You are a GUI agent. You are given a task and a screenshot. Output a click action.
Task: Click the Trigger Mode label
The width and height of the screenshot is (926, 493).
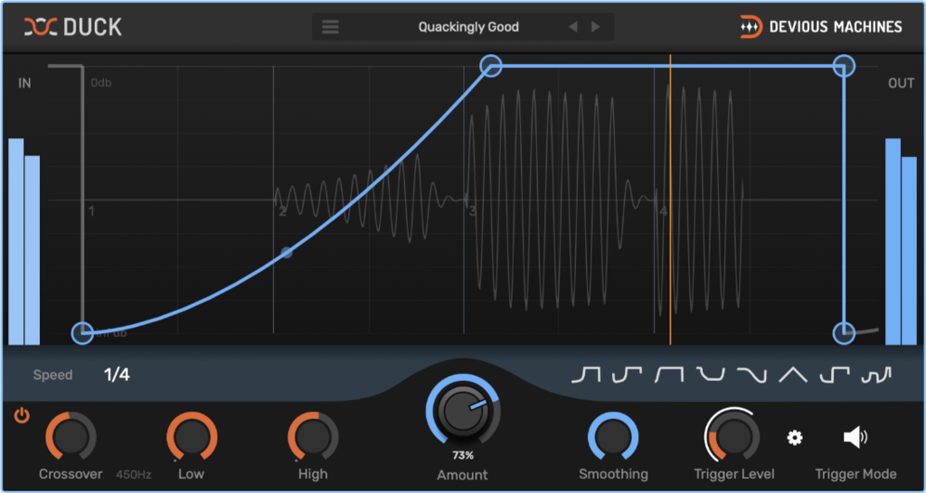(x=855, y=474)
